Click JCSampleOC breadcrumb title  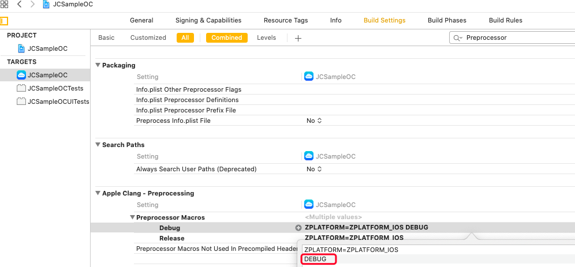[73, 5]
